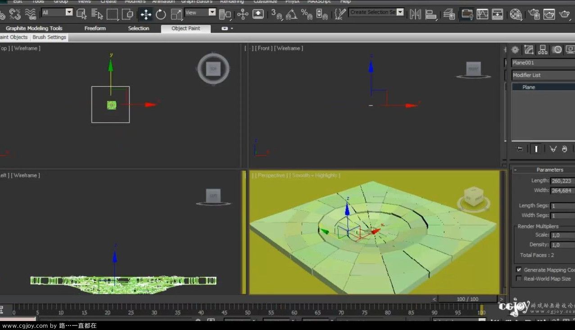Choose the Select Object arrow tool
Viewport: 575px width, 330px height.
81,14
